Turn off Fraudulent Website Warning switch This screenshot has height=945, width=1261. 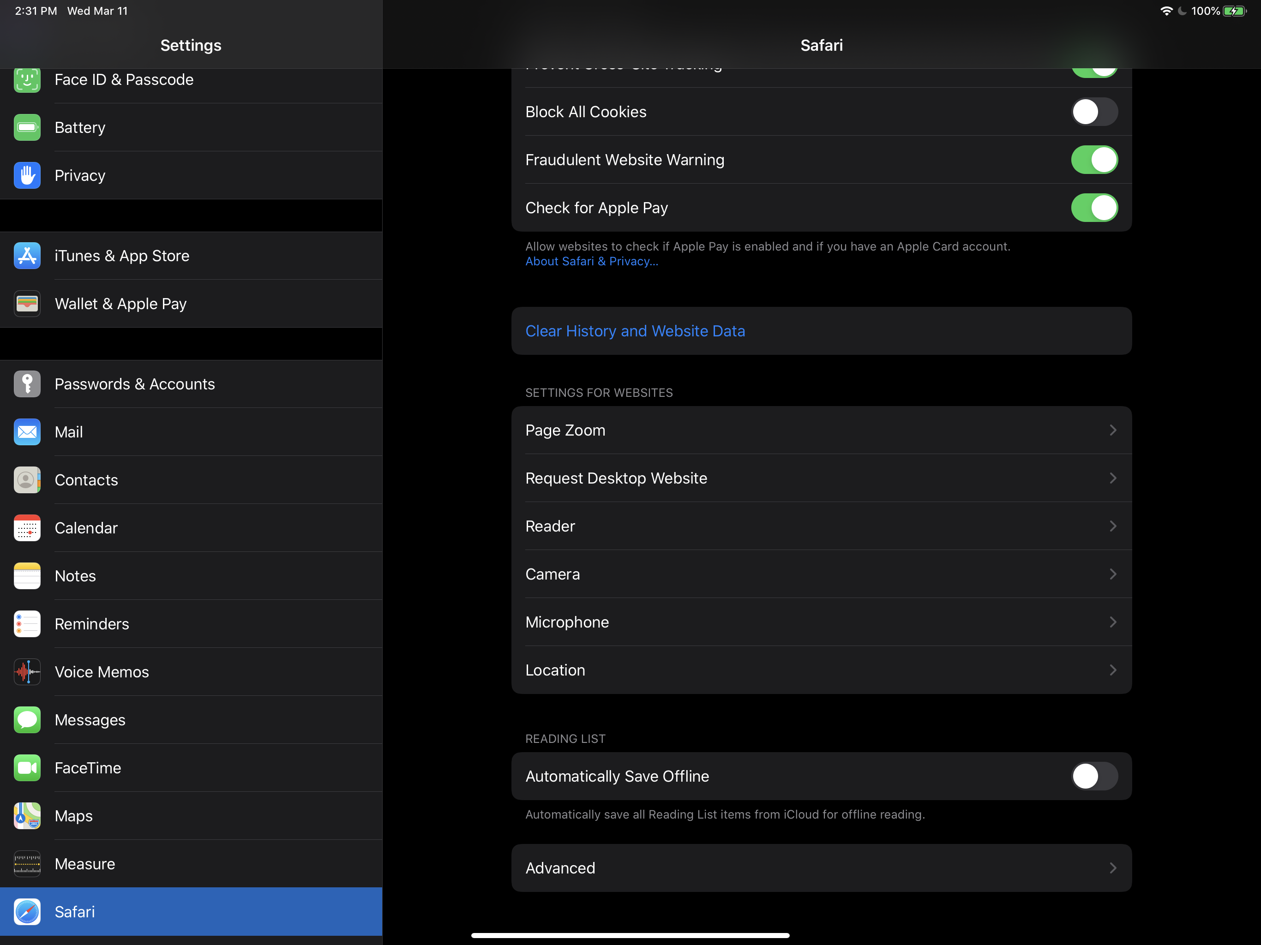point(1094,160)
